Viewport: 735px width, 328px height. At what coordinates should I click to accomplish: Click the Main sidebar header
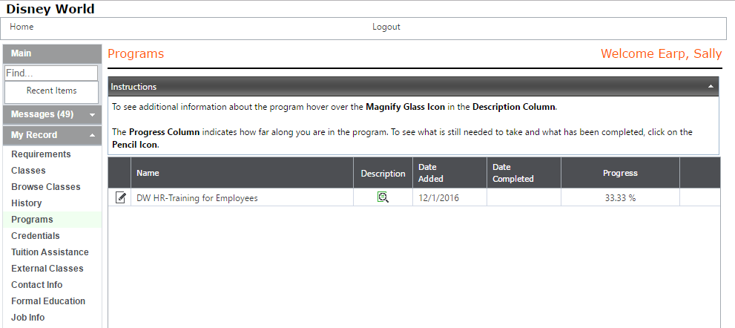(52, 53)
